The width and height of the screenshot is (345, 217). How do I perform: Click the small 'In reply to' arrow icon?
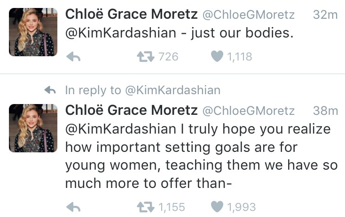coord(50,90)
